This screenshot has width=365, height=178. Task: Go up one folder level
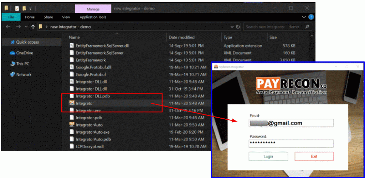(x=33, y=27)
